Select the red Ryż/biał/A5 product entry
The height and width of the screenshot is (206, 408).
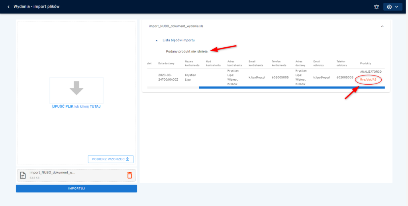tap(368, 80)
